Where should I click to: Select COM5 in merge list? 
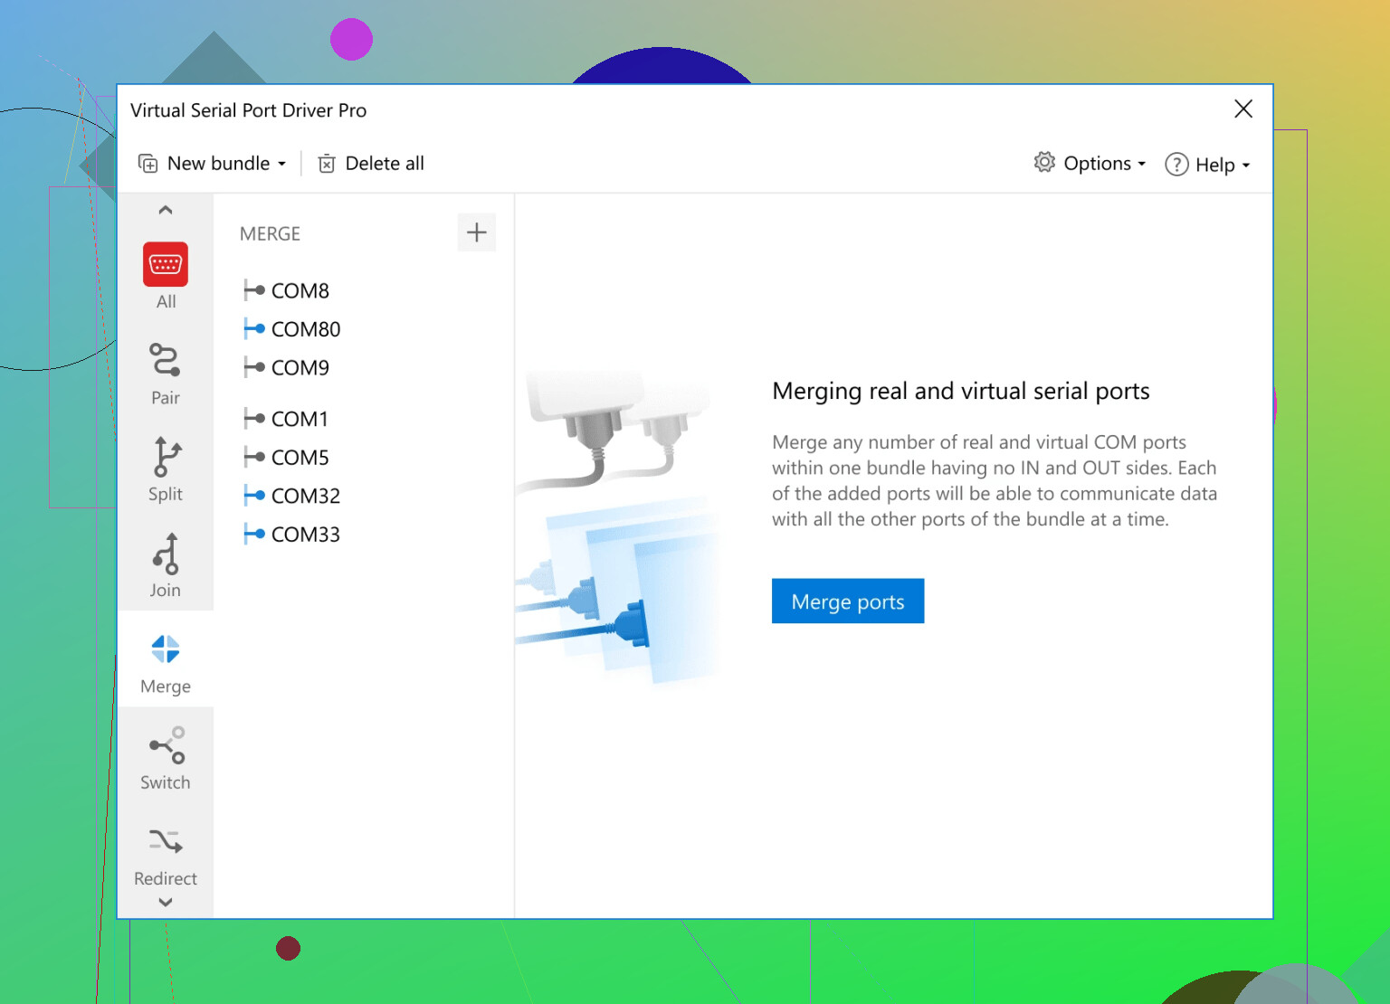click(x=300, y=458)
